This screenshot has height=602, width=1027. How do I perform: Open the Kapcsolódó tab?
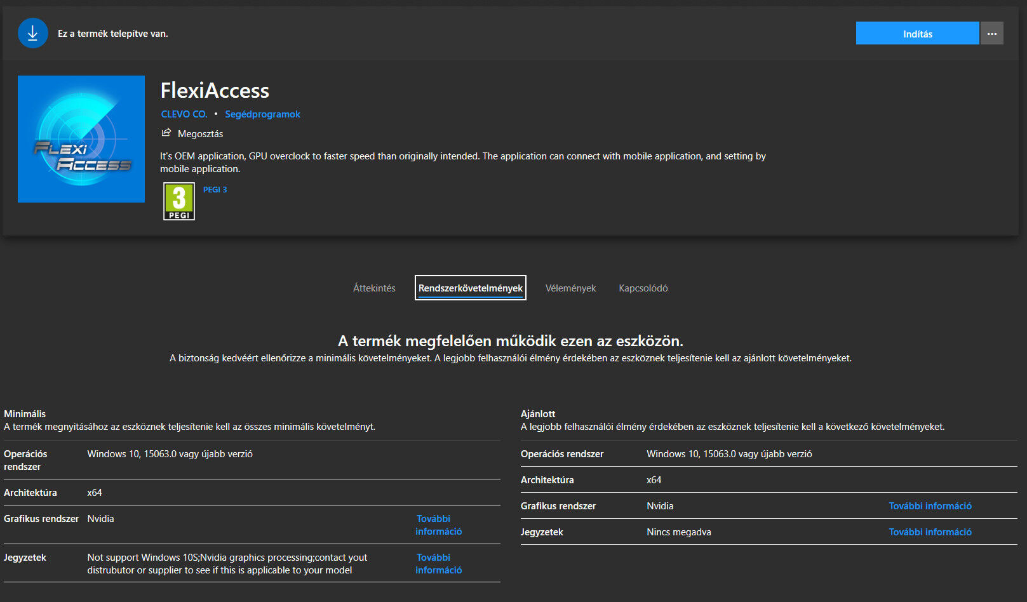pos(643,288)
